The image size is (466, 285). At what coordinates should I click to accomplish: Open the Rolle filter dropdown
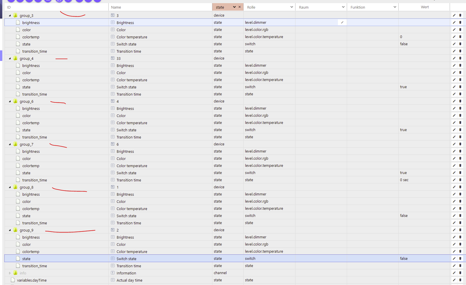pyautogui.click(x=292, y=7)
